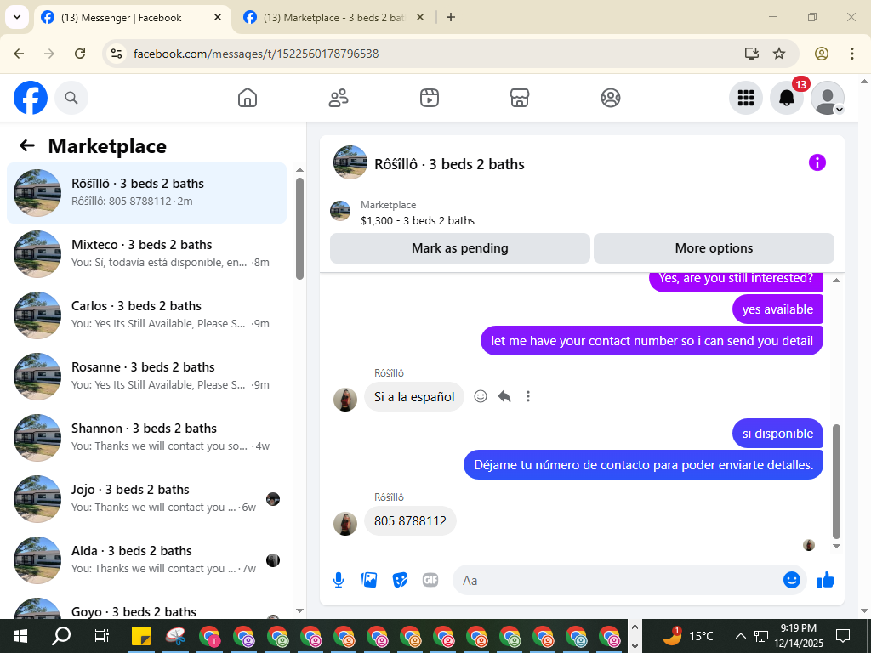Click the address bar URL

[256, 54]
